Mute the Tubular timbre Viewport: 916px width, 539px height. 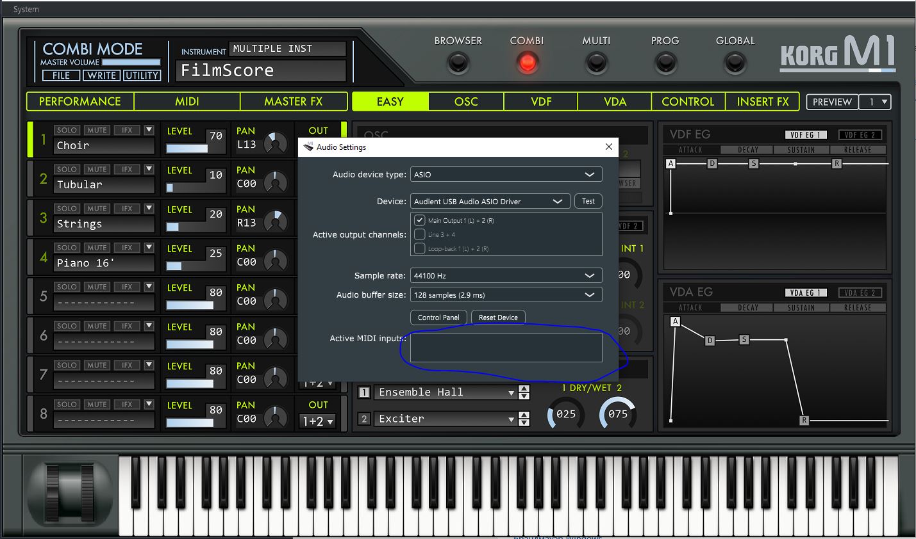tap(97, 169)
